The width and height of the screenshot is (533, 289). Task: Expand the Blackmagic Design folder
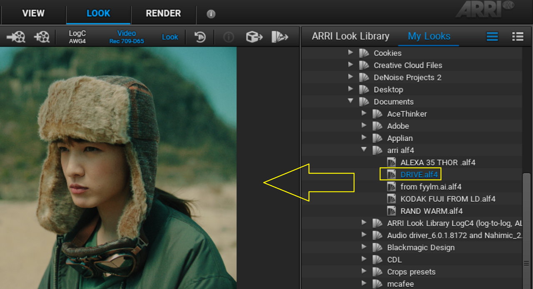pyautogui.click(x=364, y=247)
